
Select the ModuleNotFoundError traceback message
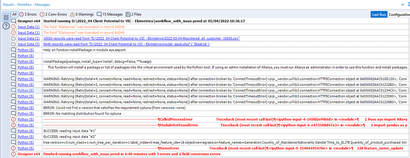[225, 125]
